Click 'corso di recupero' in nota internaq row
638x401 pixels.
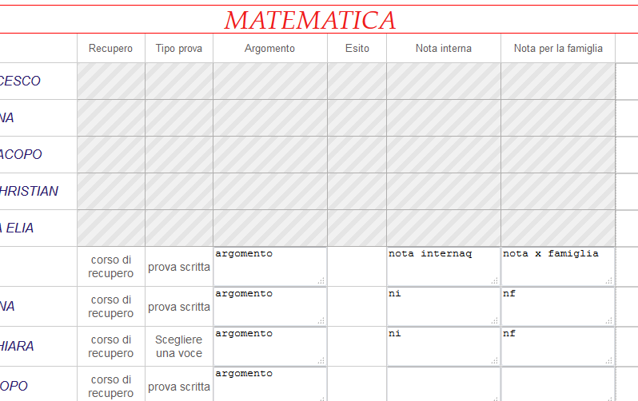[x=110, y=267]
